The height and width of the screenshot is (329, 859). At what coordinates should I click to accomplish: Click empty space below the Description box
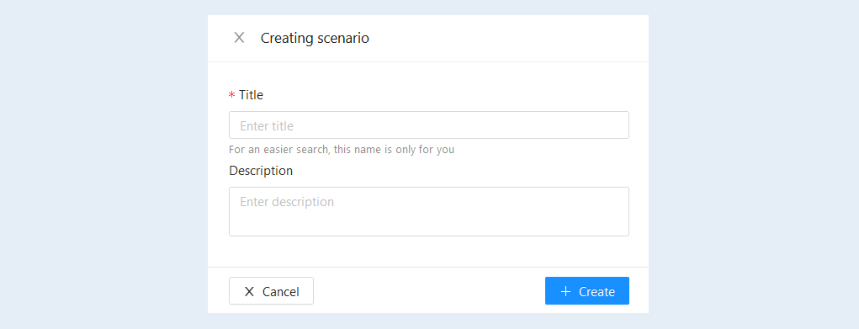(428, 252)
